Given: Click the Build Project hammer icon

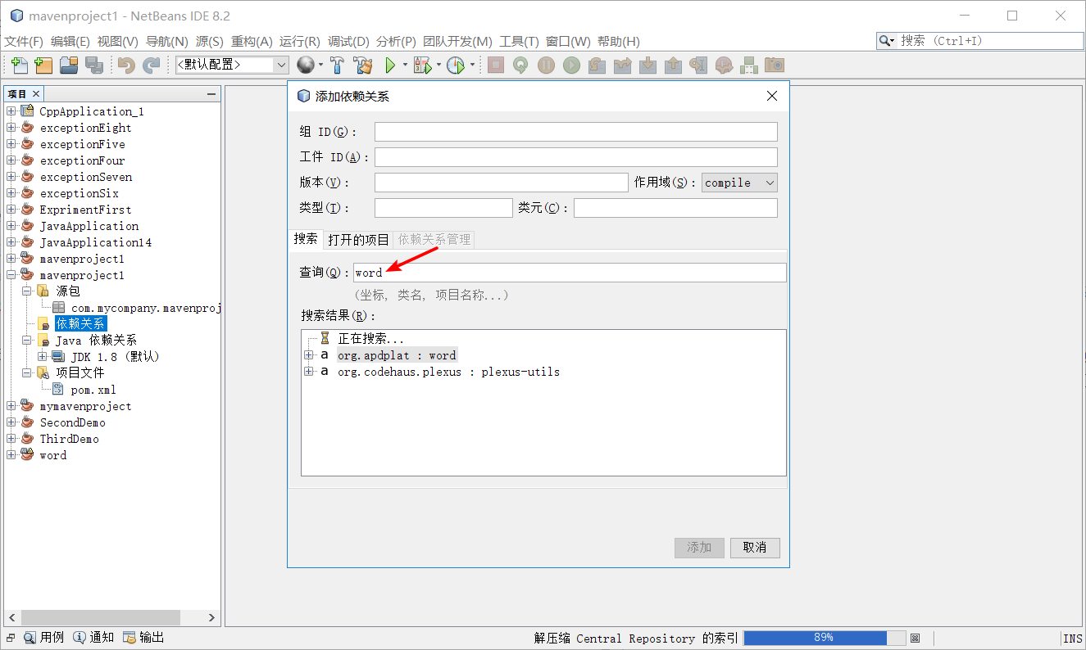Looking at the screenshot, I should tap(337, 65).
